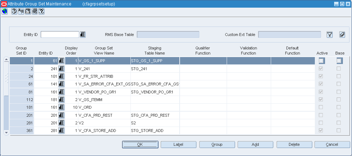Click the Custom Ext Table field

click(x=289, y=35)
